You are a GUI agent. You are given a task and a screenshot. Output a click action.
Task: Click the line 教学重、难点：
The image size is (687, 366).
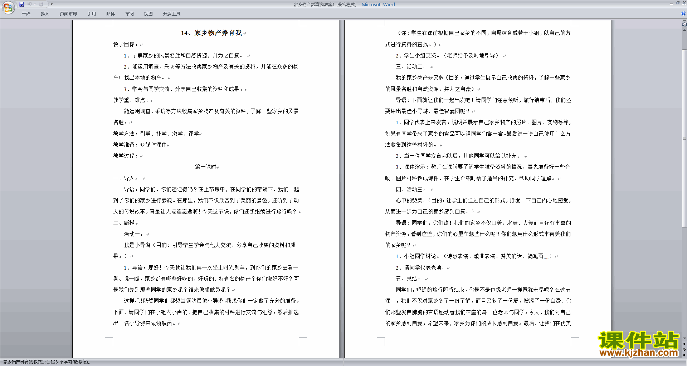point(131,100)
